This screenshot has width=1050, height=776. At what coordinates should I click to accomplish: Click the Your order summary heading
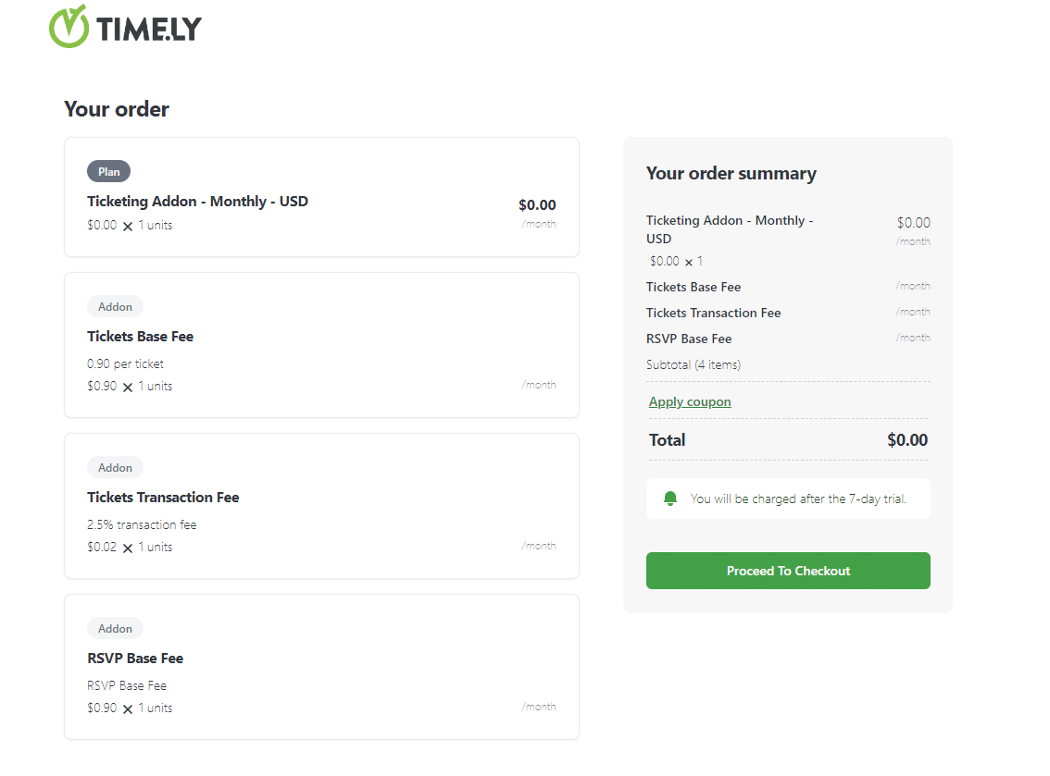731,173
